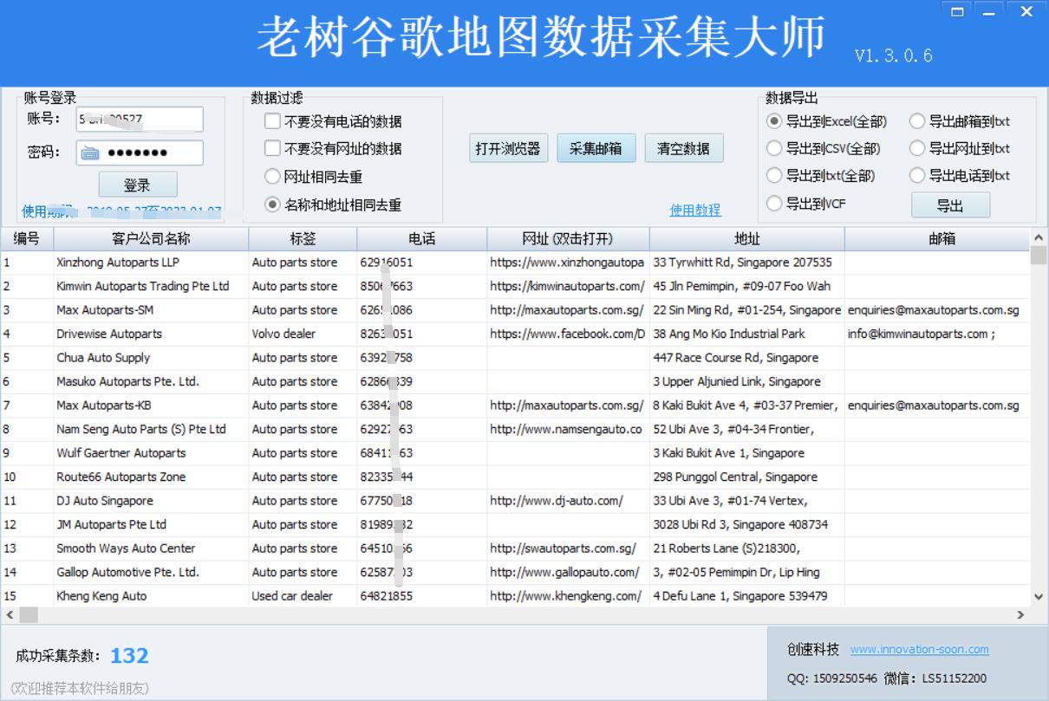Click the 电话 column header
Screen dimensions: 1049x701
pos(421,238)
